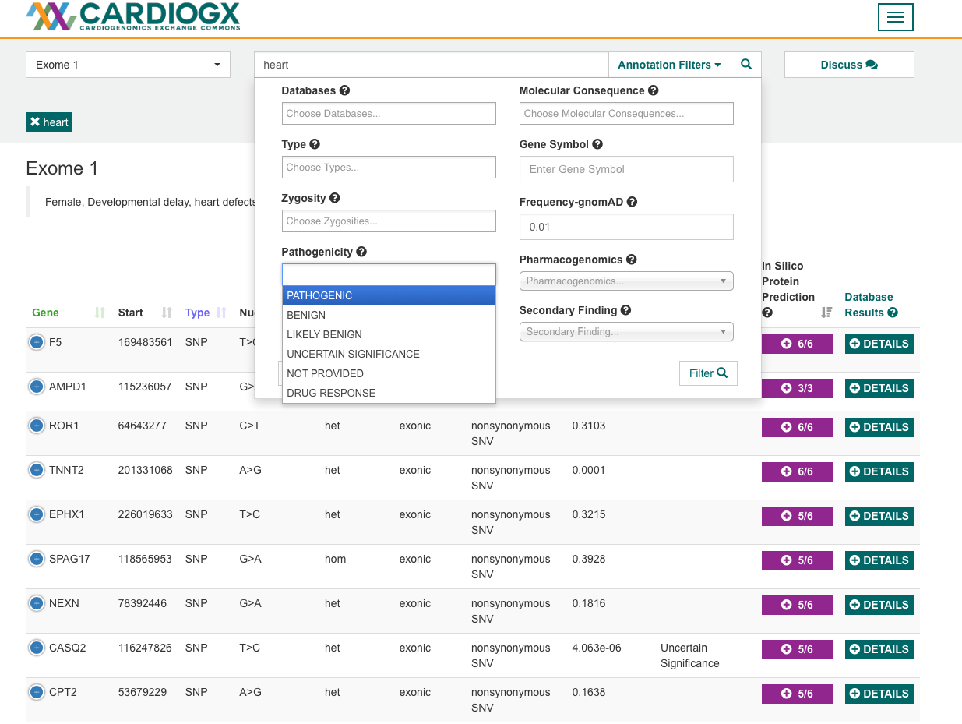Open the Annotation Filters dropdown
This screenshot has width=962, height=724.
[669, 65]
